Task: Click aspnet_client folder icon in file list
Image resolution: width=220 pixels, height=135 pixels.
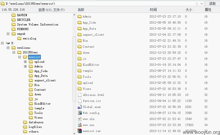Action: pyautogui.click(x=80, y=35)
